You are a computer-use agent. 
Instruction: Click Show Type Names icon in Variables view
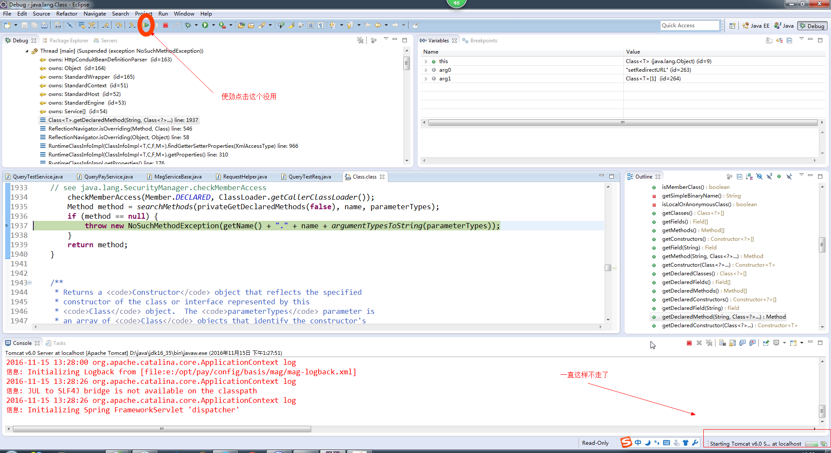tap(769, 41)
